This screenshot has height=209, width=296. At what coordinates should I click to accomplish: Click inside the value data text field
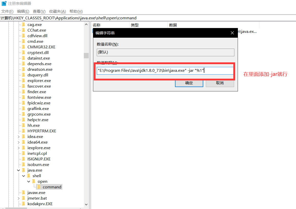tap(166, 71)
